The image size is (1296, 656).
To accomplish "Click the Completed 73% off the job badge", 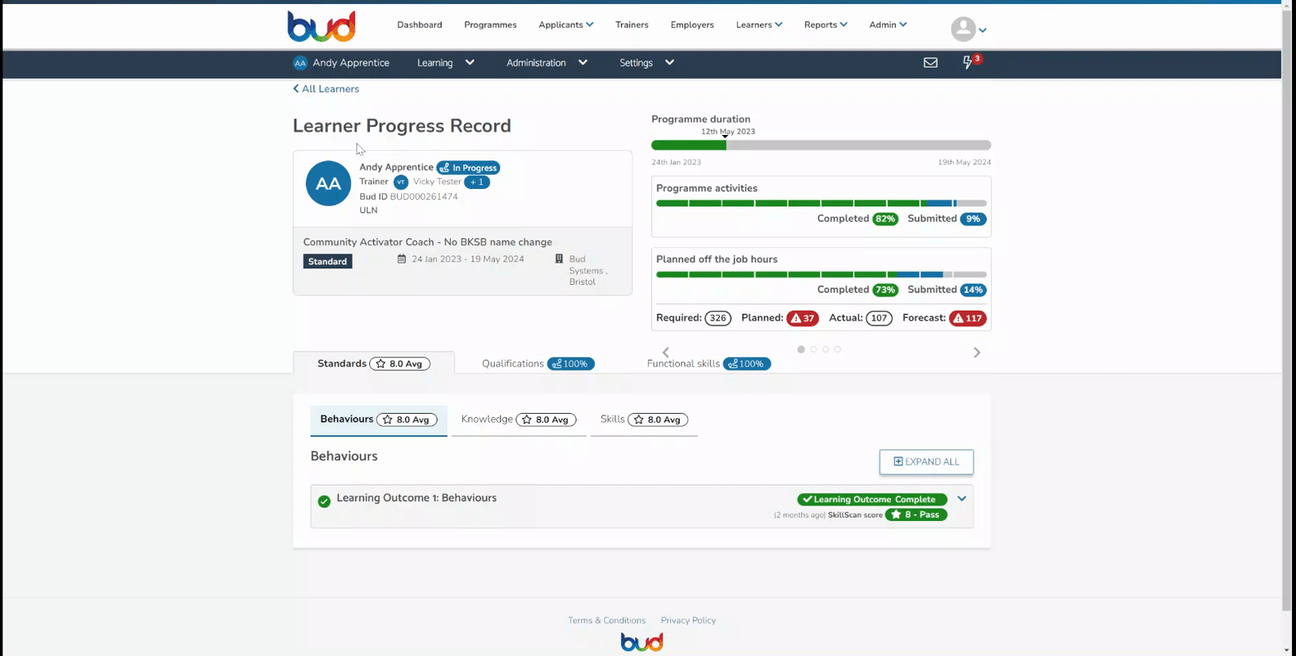I will [x=885, y=290].
